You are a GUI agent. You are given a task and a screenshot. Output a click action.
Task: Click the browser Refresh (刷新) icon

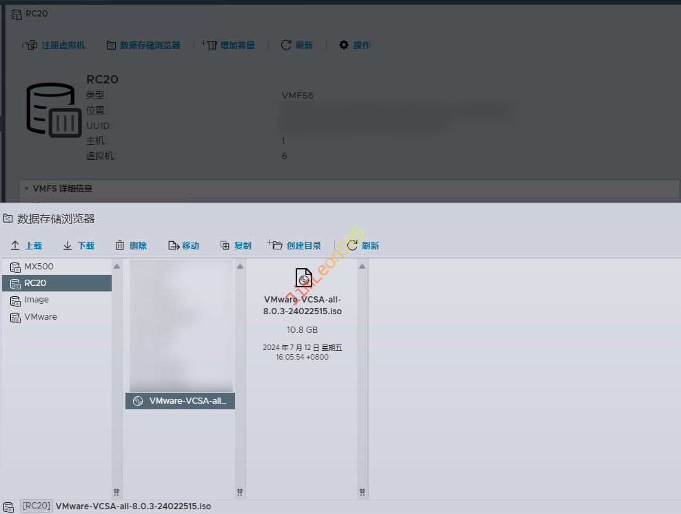352,246
